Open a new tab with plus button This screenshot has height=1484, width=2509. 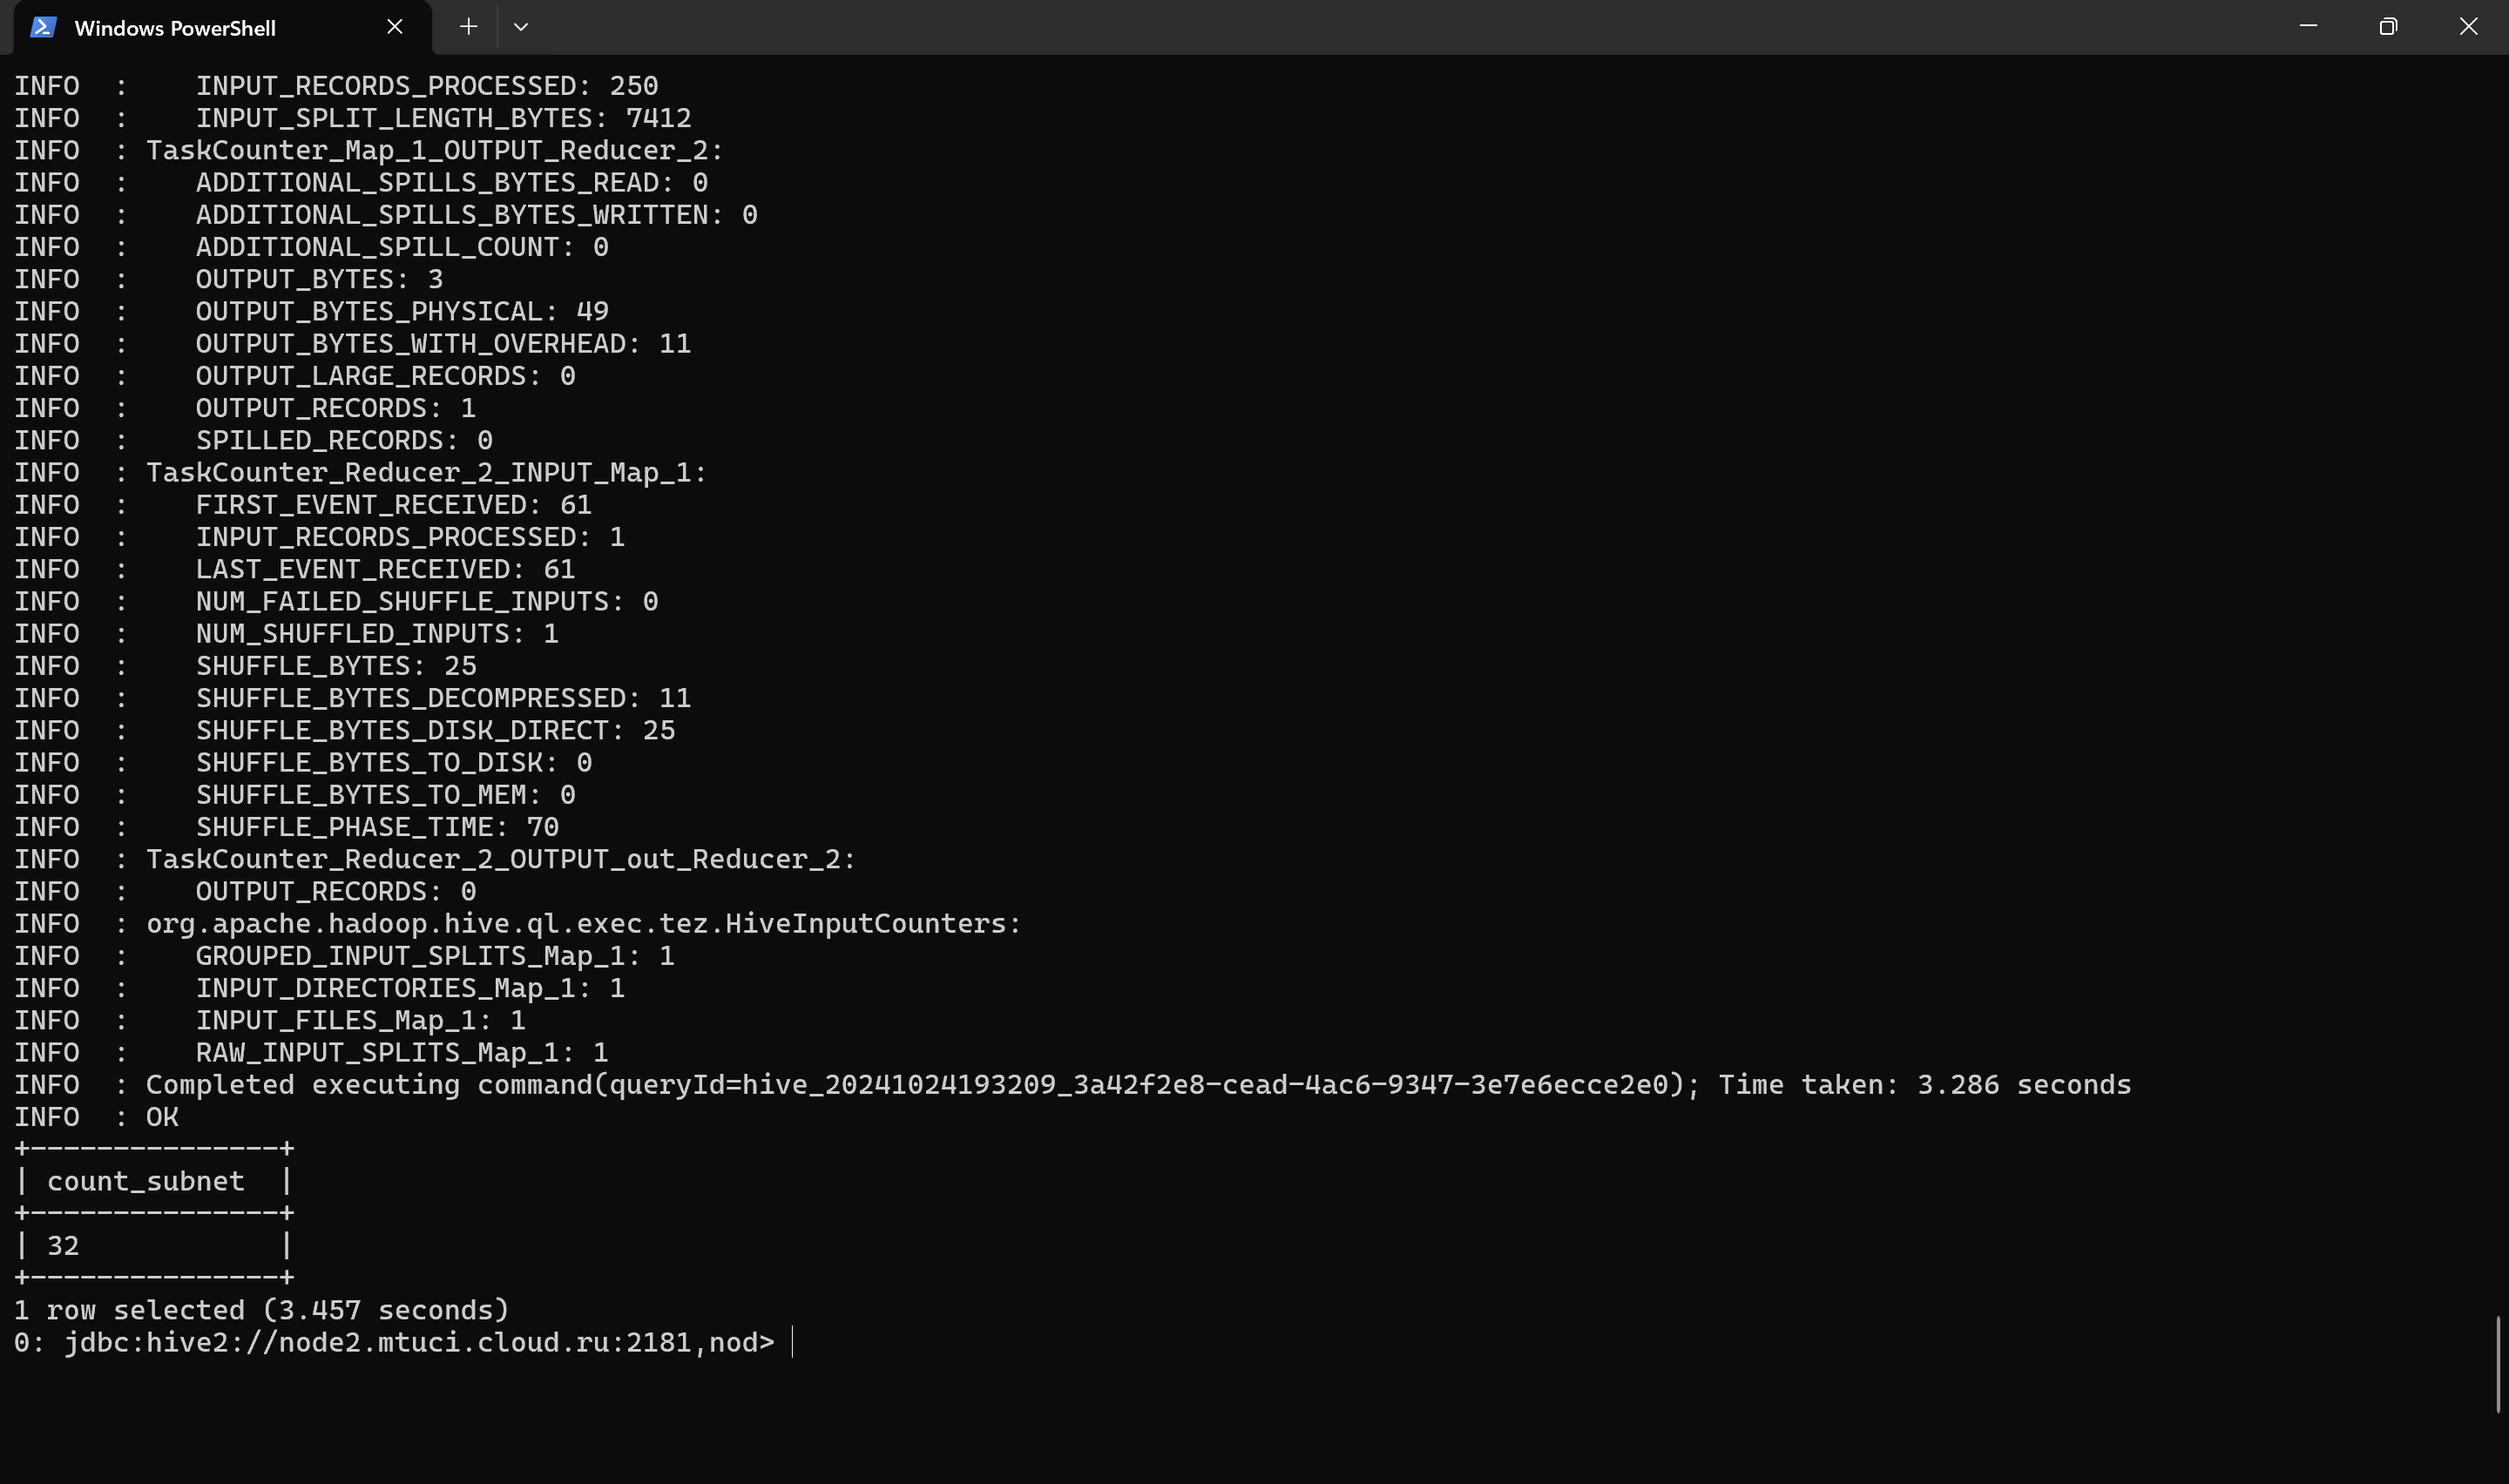tap(468, 27)
